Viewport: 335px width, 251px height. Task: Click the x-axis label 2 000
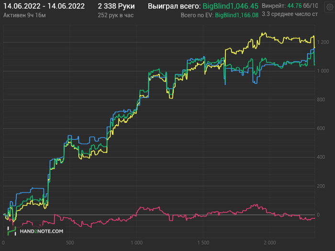(270, 243)
